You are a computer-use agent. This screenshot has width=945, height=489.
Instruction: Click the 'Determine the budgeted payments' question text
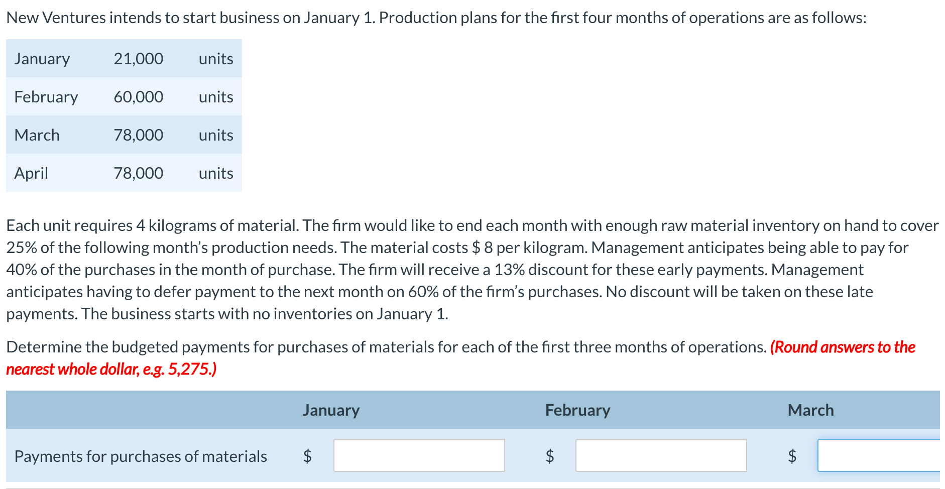coord(386,347)
